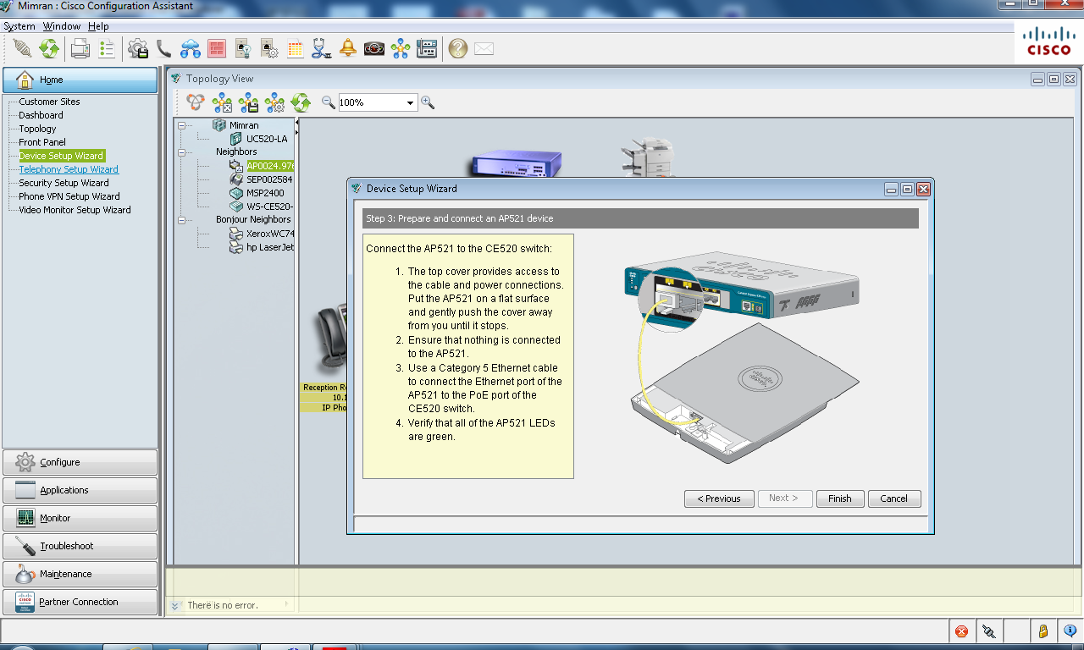This screenshot has width=1084, height=650.
Task: Open the Telephony Setup Wizard link
Action: click(x=69, y=169)
